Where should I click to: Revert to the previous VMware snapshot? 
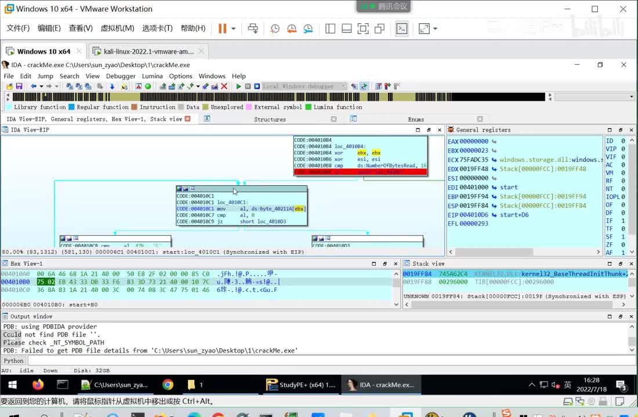point(292,28)
